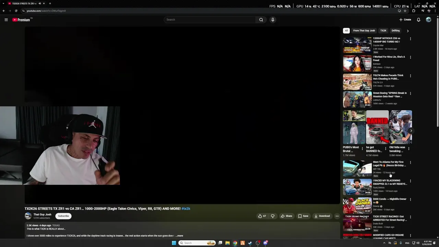Viewport: 439px width, 247px height.
Task: Open File Explorer from taskbar
Action: 227,243
